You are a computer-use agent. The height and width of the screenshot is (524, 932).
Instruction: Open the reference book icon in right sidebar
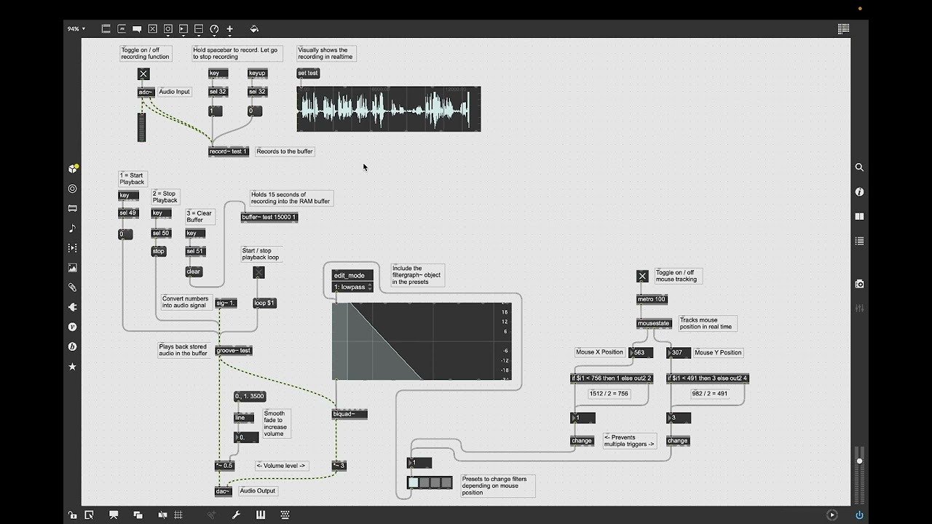coord(859,216)
